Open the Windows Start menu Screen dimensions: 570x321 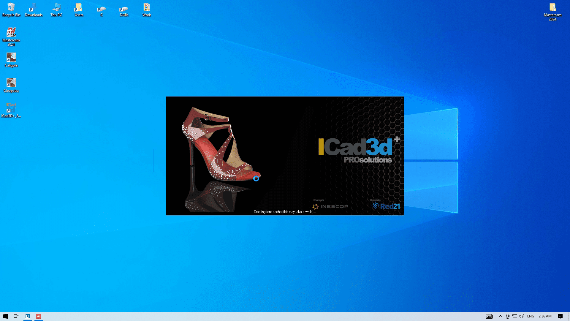5,316
